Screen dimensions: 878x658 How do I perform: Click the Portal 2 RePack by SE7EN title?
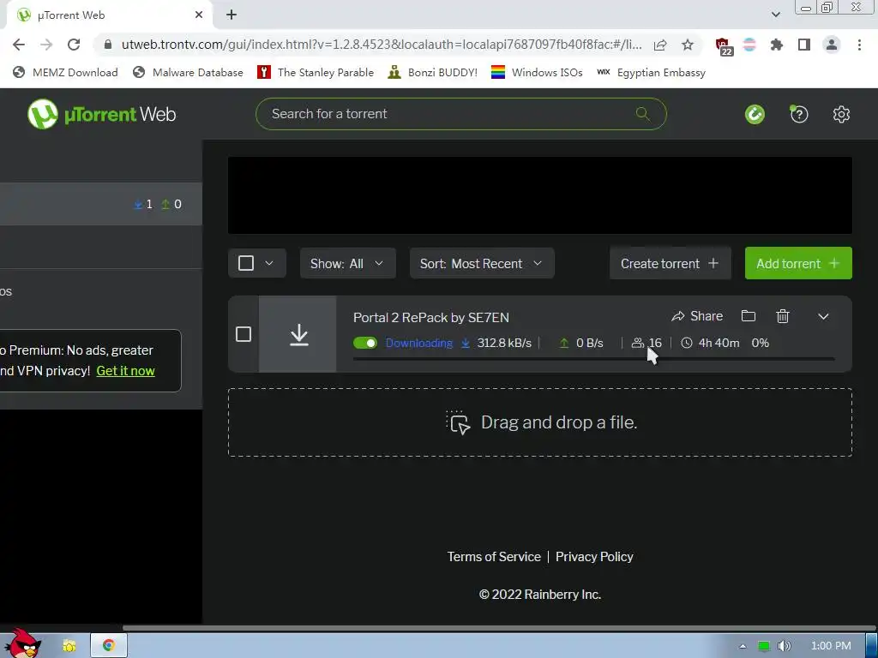[x=431, y=317]
